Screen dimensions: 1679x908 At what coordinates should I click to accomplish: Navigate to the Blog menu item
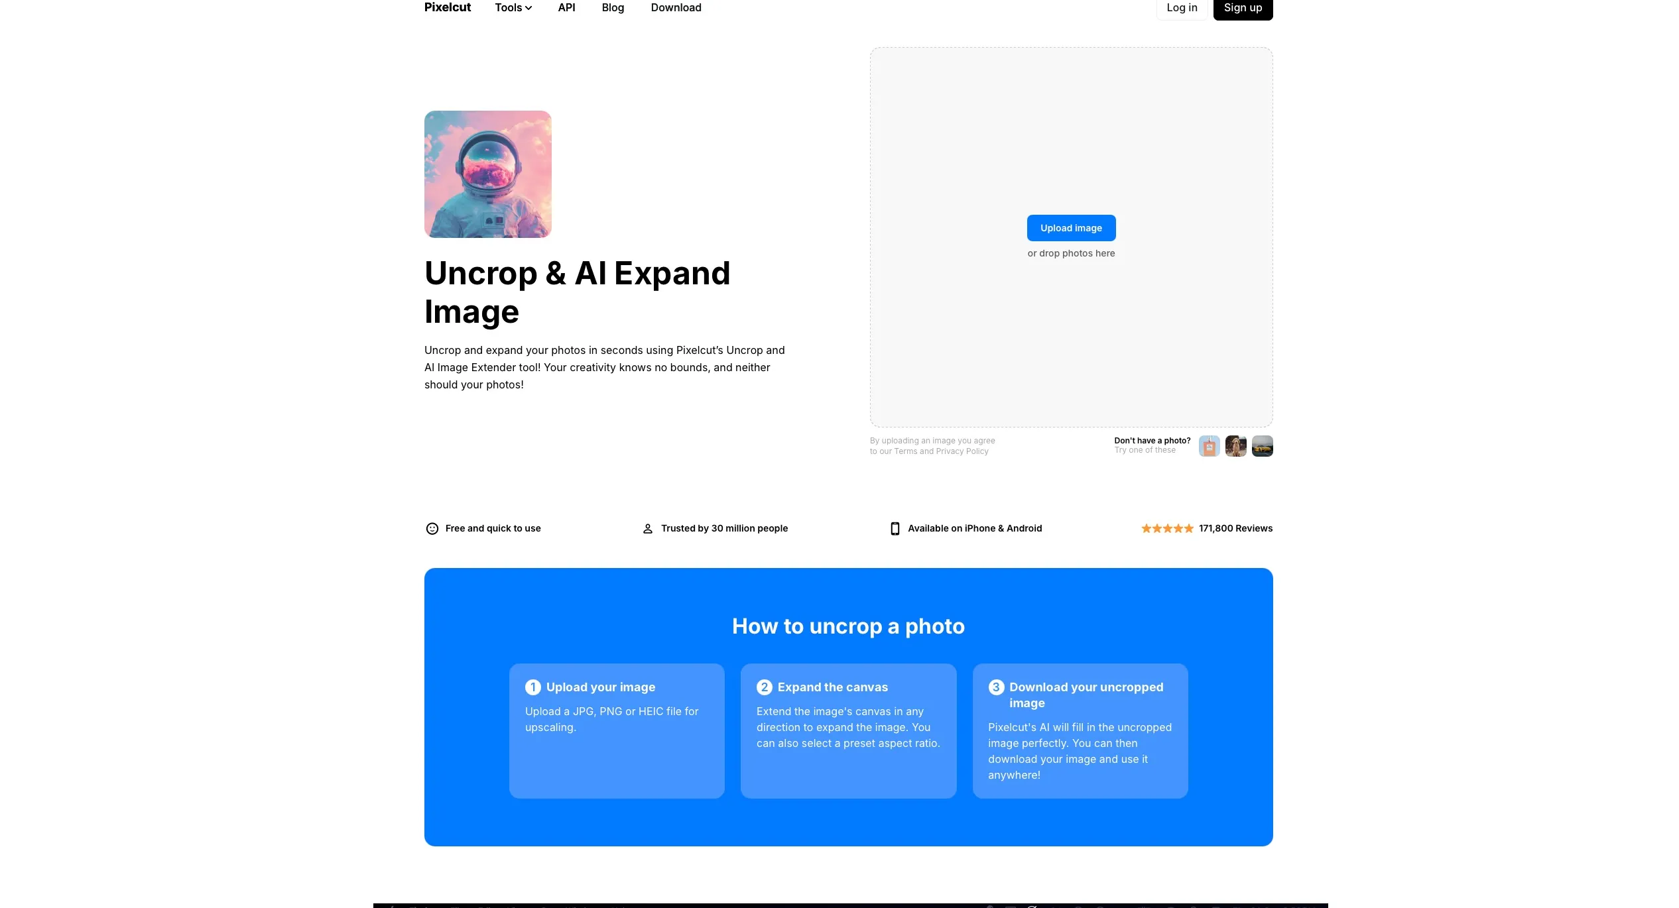[x=612, y=8]
